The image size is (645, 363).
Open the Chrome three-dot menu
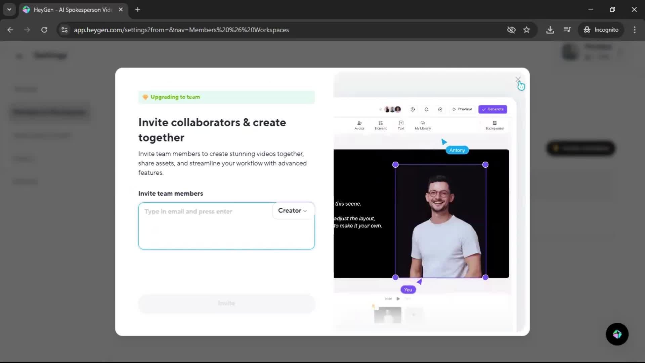pyautogui.click(x=634, y=30)
